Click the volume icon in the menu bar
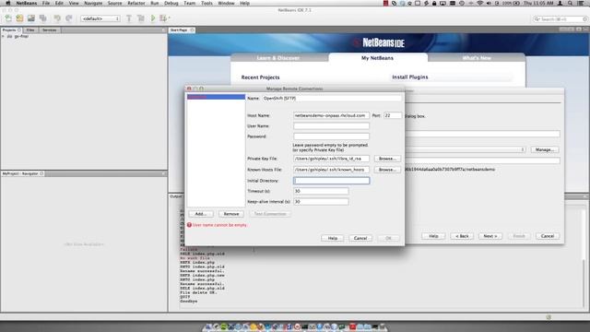This screenshot has width=590, height=332. (x=489, y=3)
